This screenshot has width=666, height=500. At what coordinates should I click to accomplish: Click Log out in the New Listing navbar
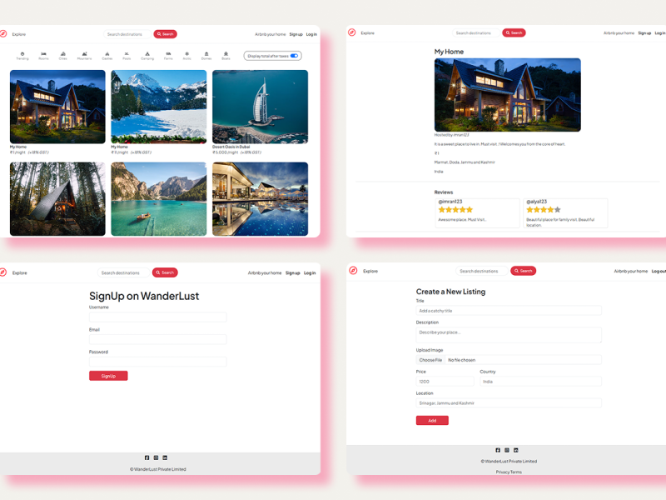(658, 271)
